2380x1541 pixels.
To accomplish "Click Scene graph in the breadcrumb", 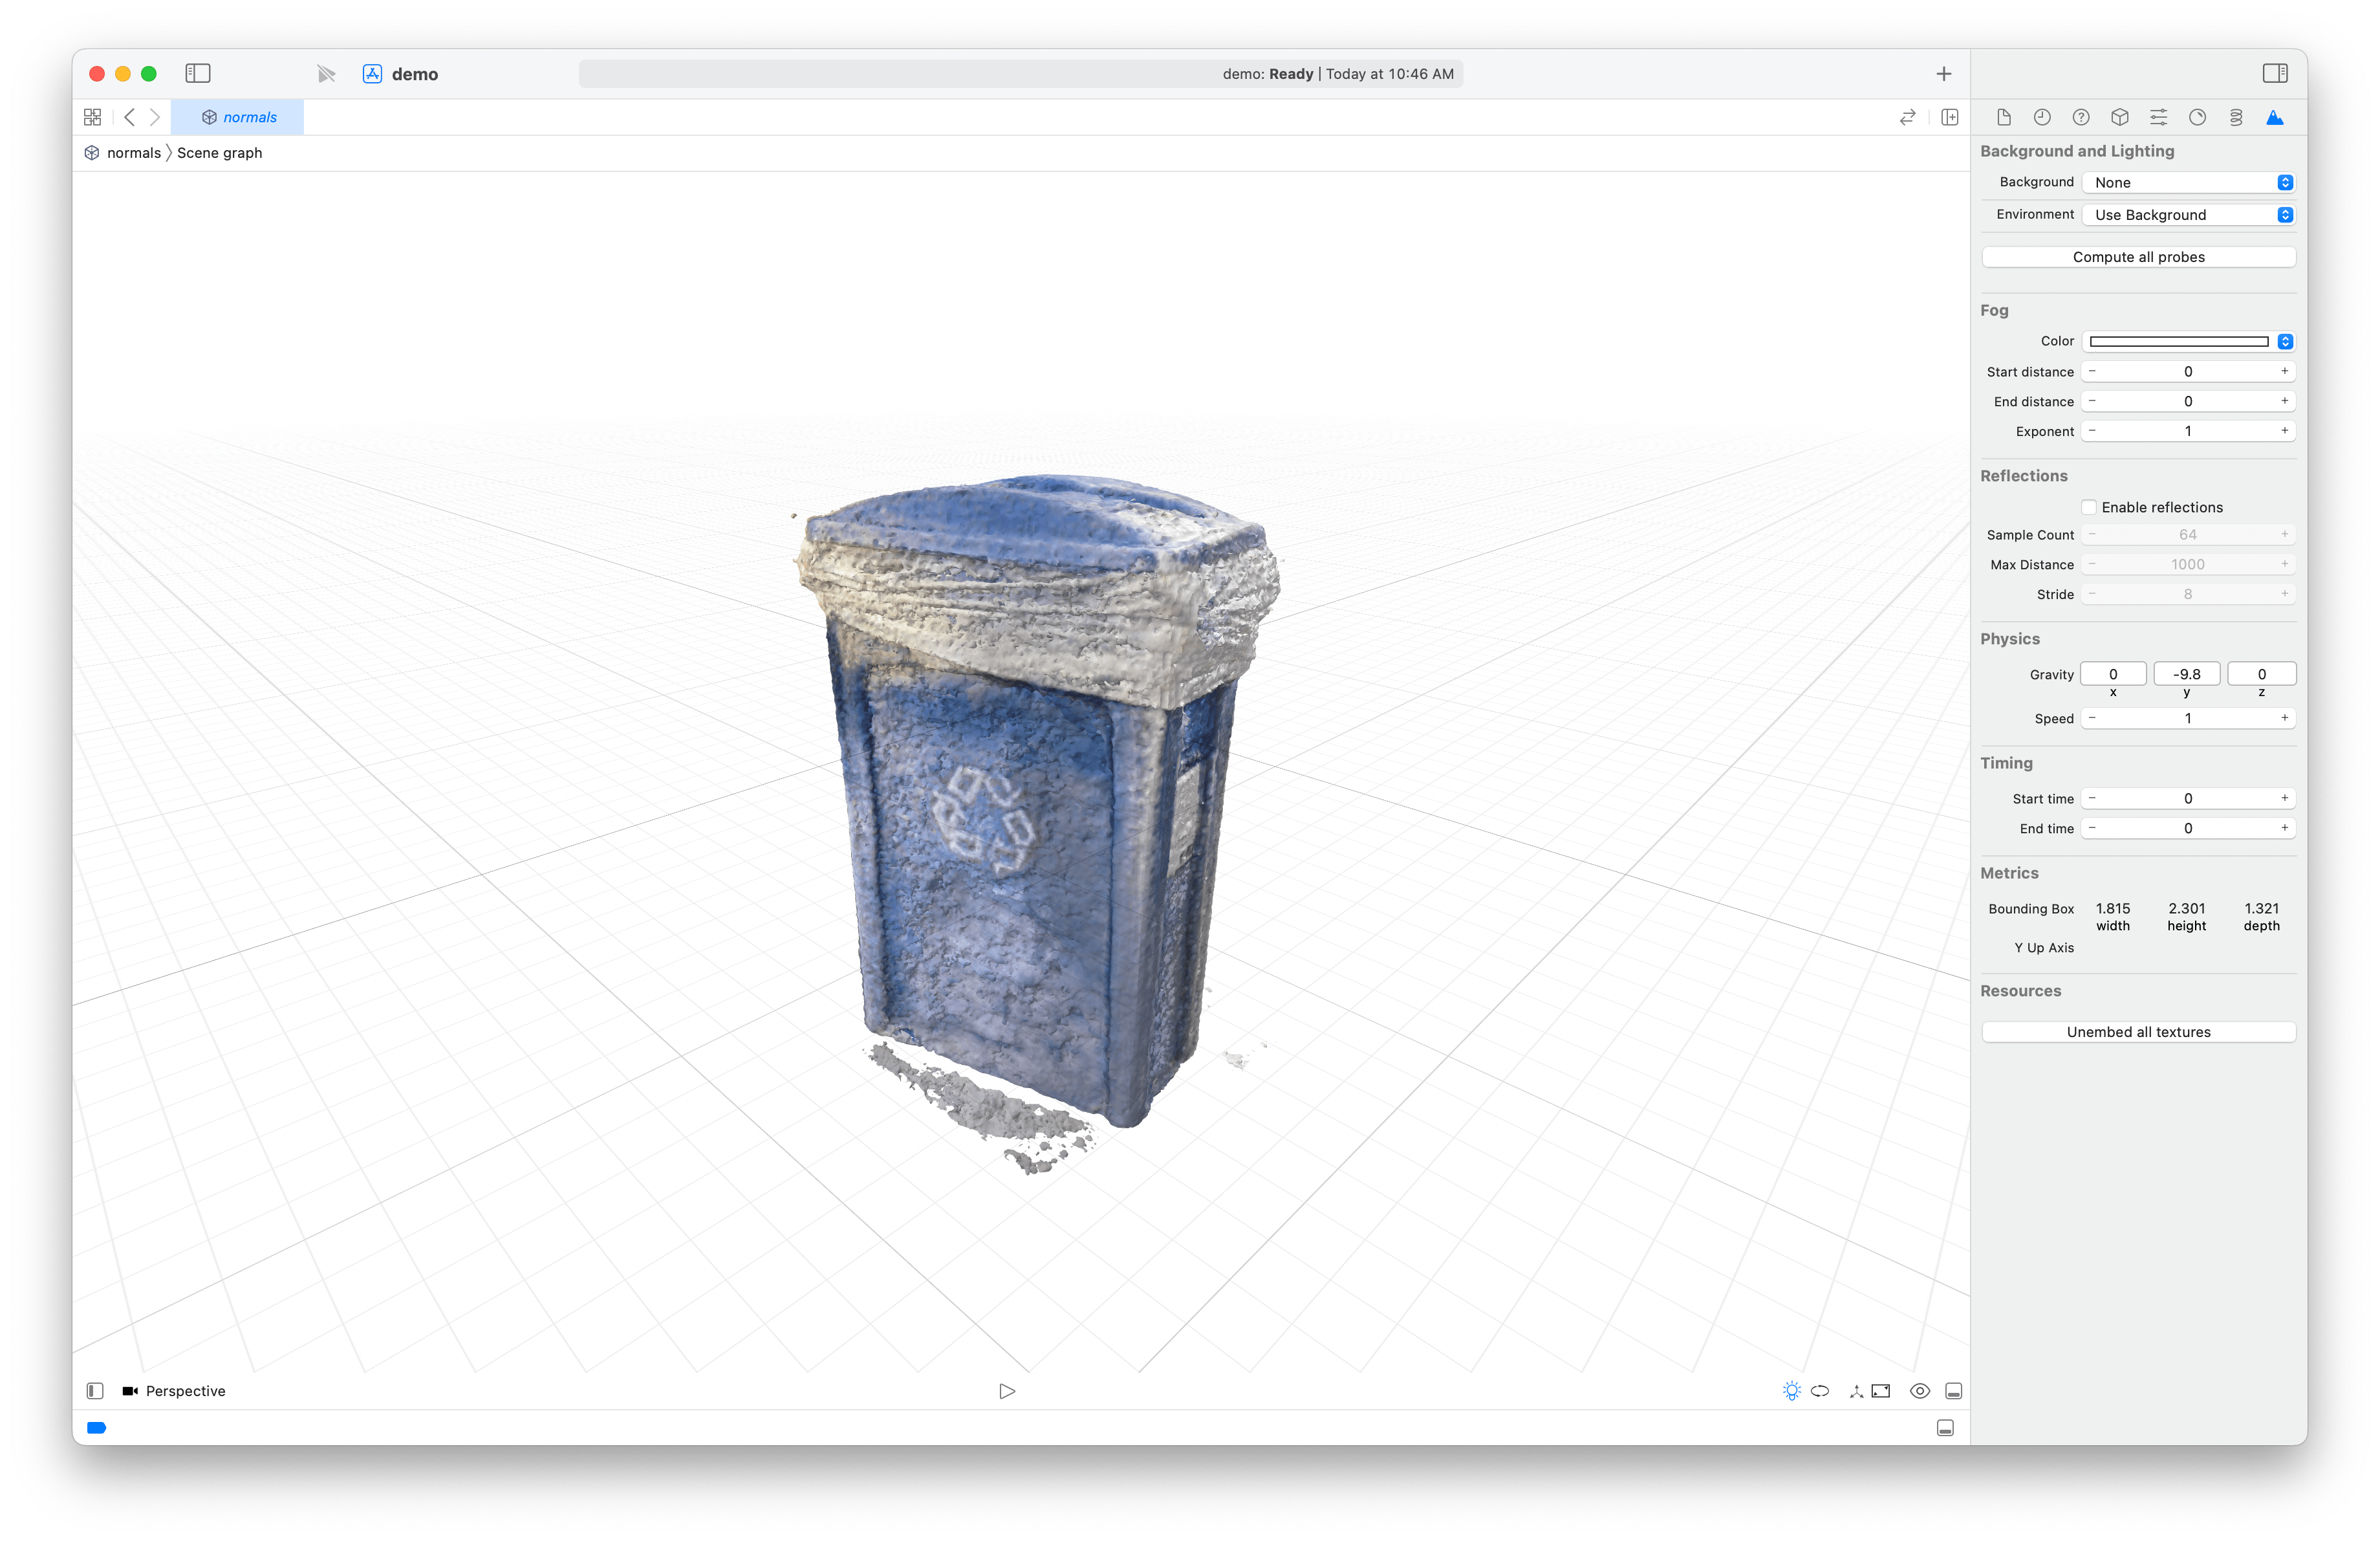I will click(x=219, y=153).
